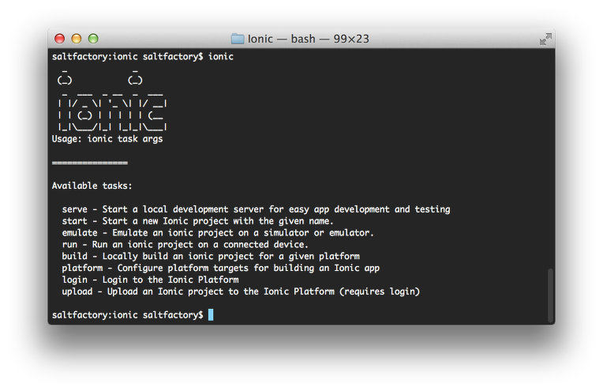
Task: Click the word "build" in the task list
Action: [x=75, y=257]
